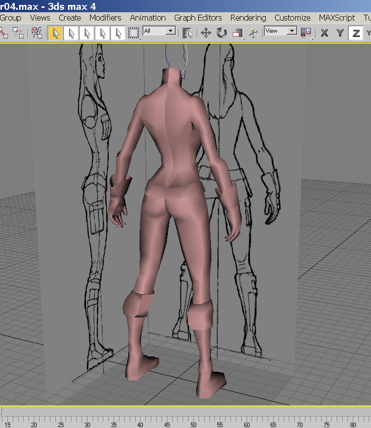Open the Graph Editors menu
This screenshot has width=371, height=428.
tap(198, 18)
